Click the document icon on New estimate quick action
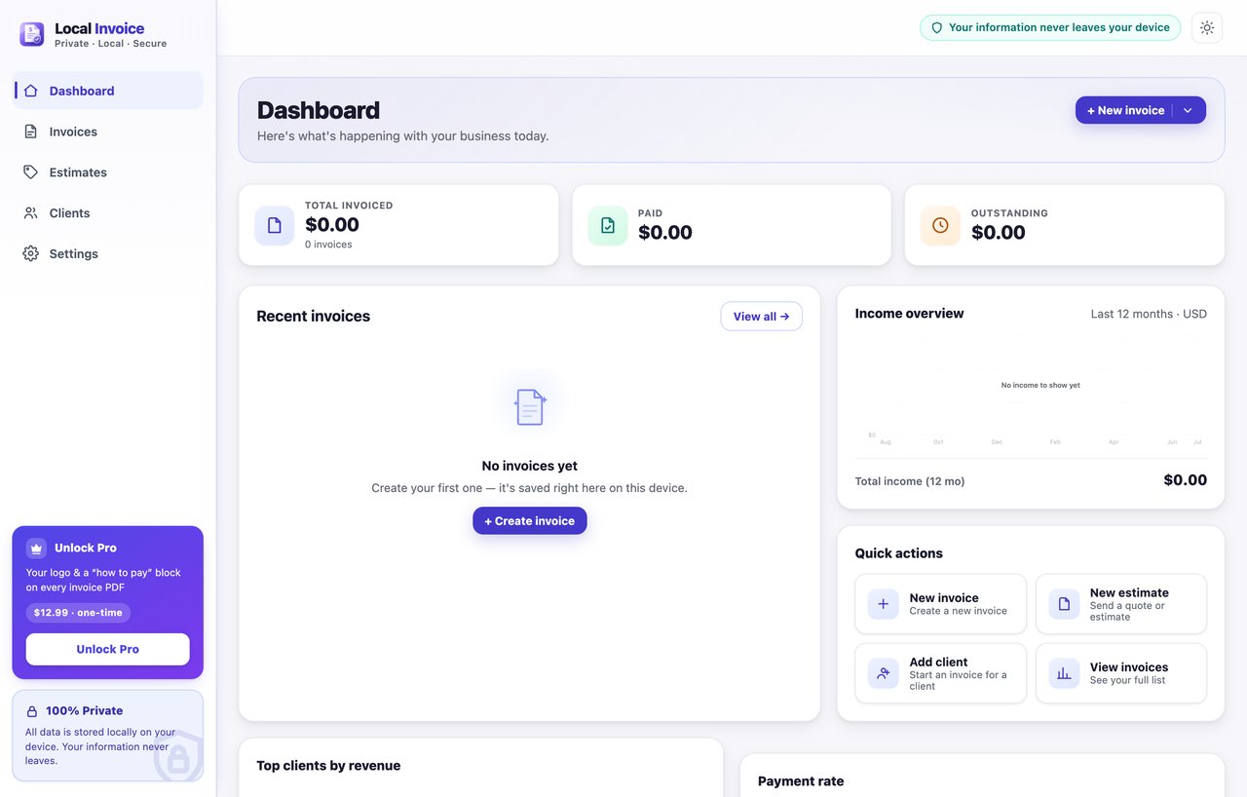This screenshot has width=1247, height=797. point(1064,604)
